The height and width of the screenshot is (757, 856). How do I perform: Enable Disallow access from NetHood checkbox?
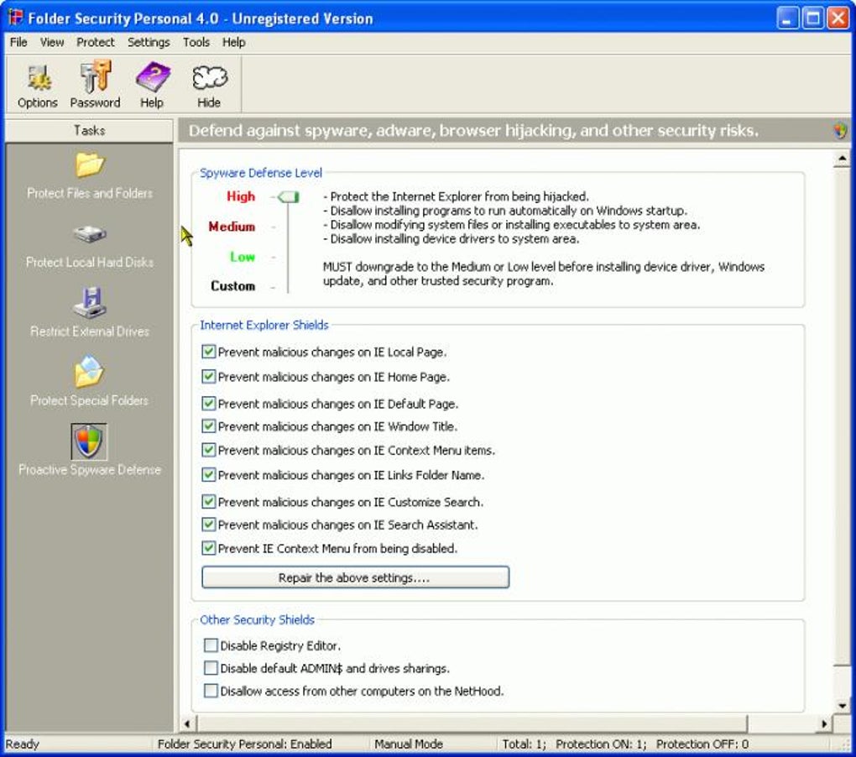point(211,691)
